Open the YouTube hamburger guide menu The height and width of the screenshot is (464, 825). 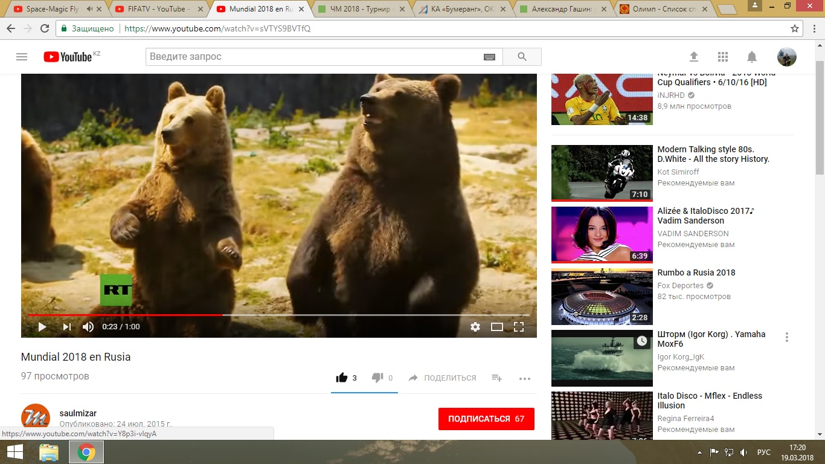[x=22, y=57]
